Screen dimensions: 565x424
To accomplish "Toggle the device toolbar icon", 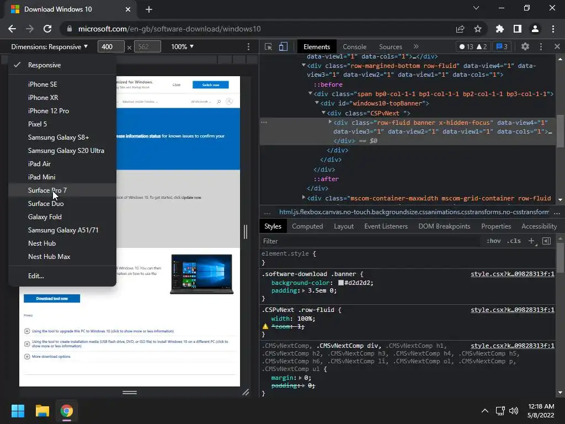I will click(x=283, y=46).
